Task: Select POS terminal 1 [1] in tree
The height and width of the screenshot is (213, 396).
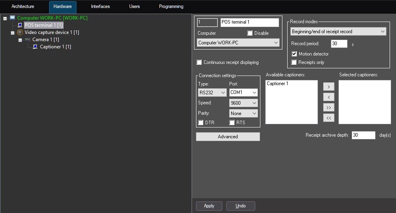Action: click(44, 25)
